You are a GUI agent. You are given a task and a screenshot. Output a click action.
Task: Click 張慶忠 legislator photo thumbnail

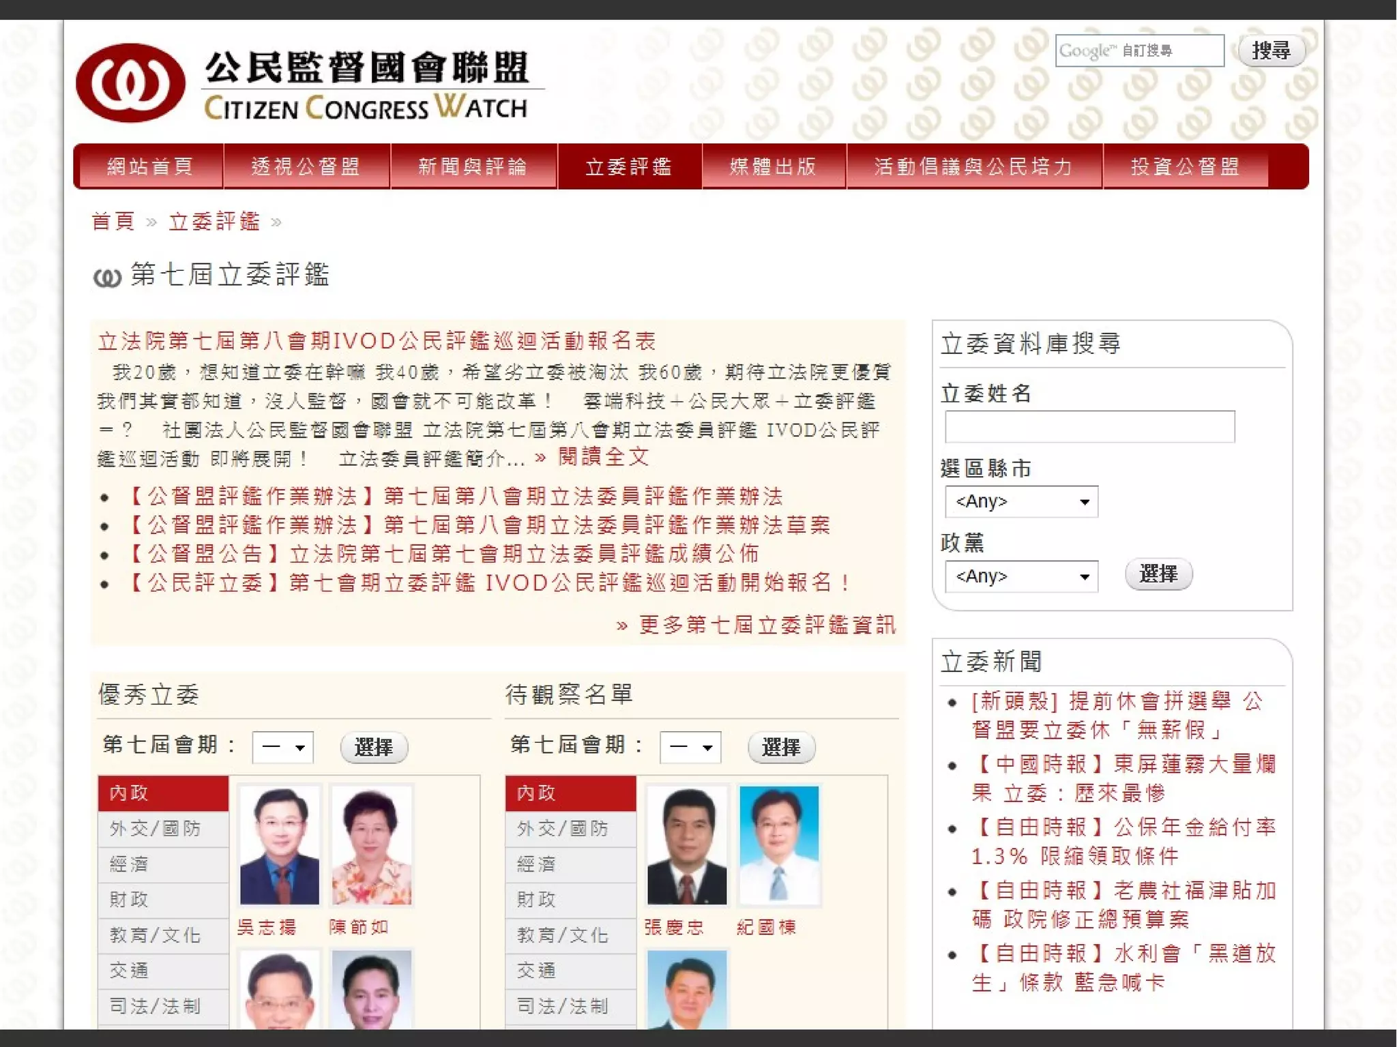[686, 846]
